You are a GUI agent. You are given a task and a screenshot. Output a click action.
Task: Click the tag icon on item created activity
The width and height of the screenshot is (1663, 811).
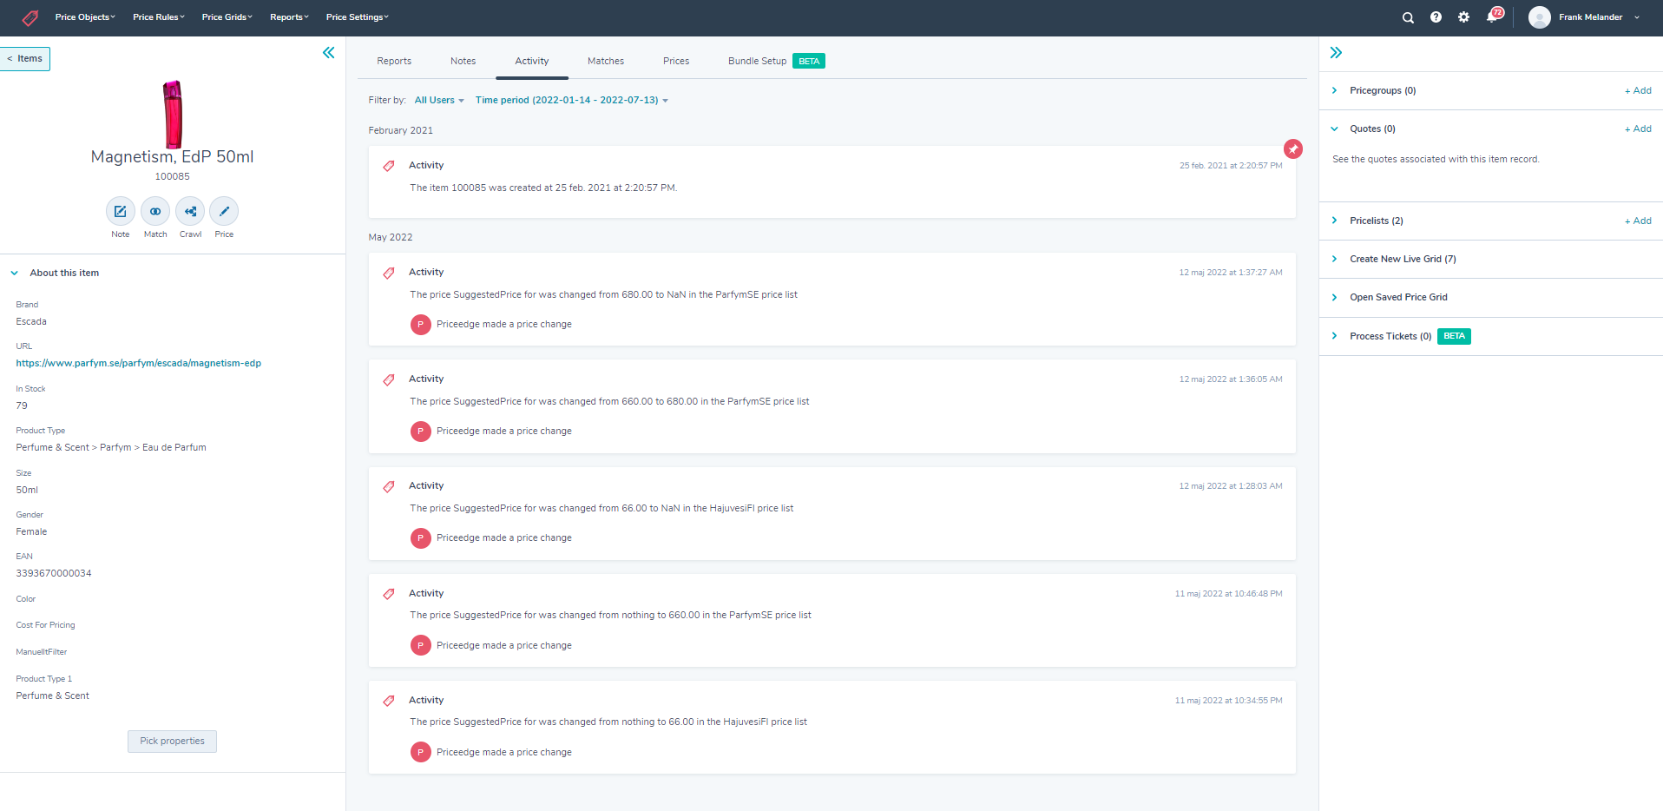coord(389,166)
